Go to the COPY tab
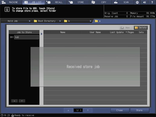Viewport: 156px width, 117px height. point(101,2)
